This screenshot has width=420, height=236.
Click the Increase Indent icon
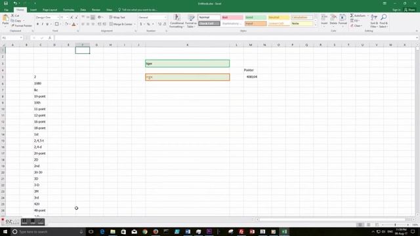coord(104,24)
